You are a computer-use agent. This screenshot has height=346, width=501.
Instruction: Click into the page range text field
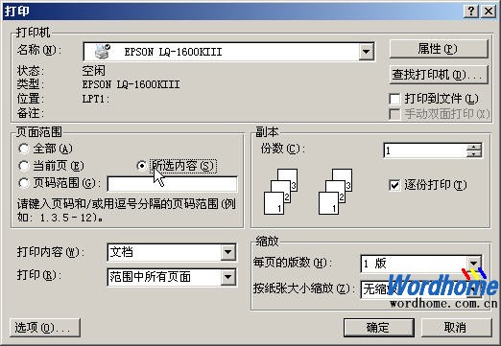click(173, 184)
